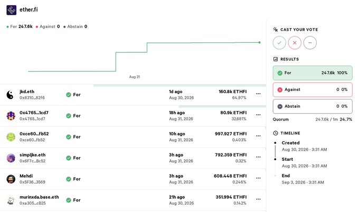Click 351.994 ETHFI voting power
This screenshot has width=359, height=212.
pos(231,197)
